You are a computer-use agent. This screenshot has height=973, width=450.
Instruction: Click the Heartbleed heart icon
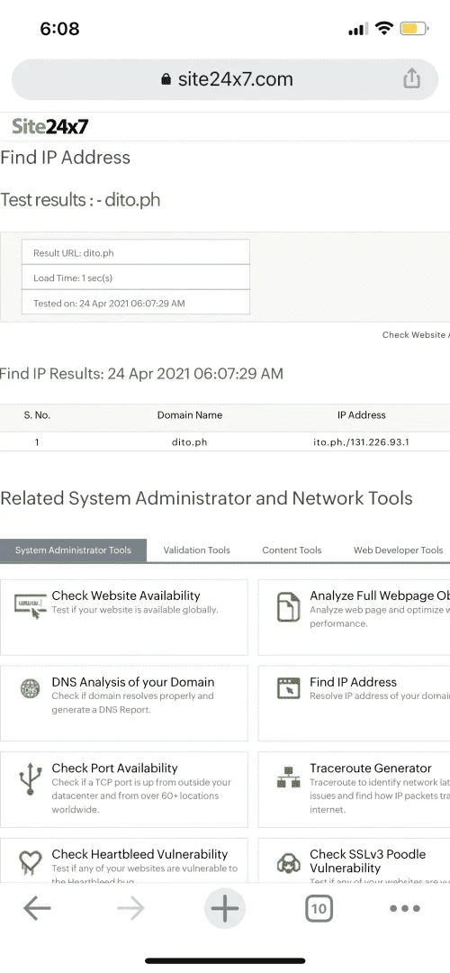click(x=31, y=863)
